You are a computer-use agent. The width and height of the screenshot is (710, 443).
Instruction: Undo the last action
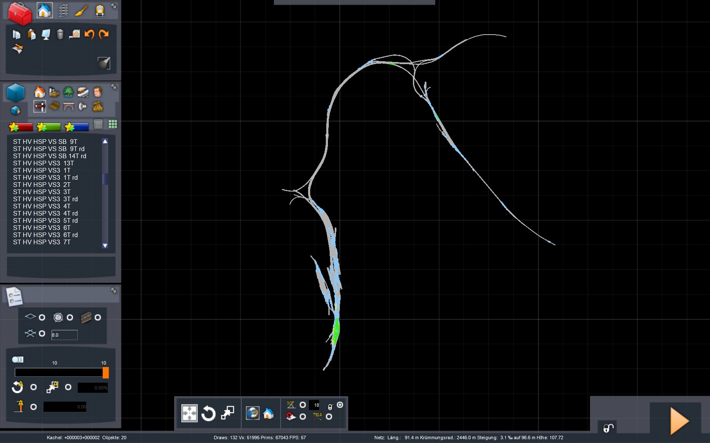(89, 34)
